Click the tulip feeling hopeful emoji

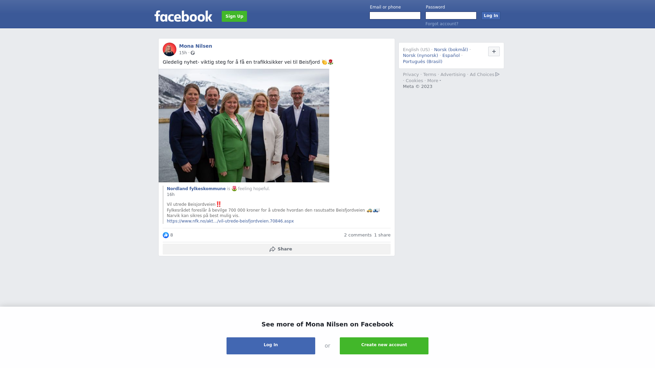[234, 188]
